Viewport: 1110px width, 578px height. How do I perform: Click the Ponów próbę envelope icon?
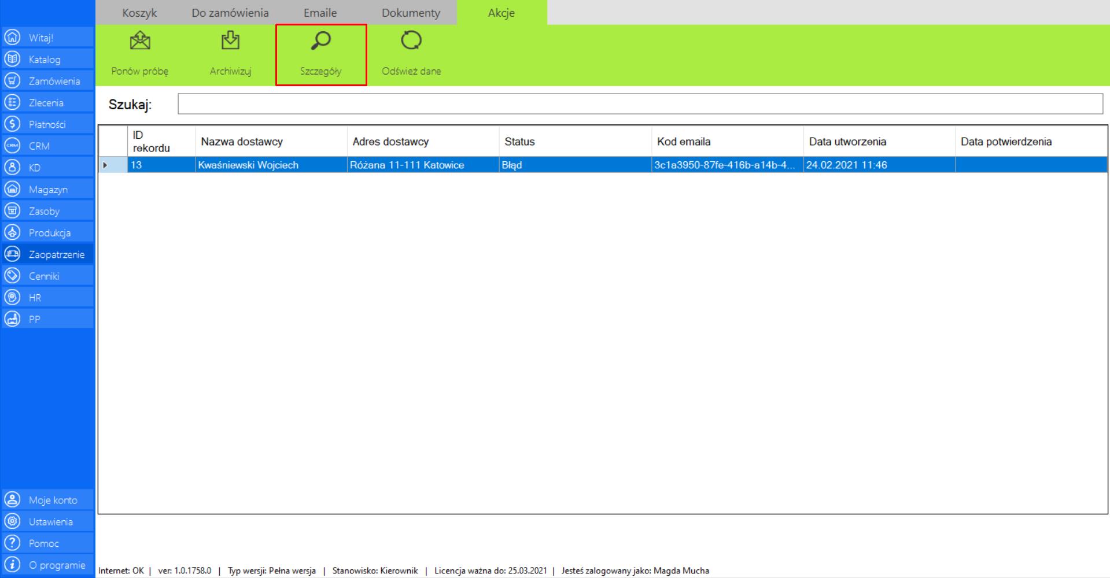tap(140, 40)
